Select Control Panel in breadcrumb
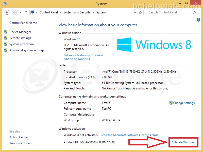This screenshot has height=152, width=203. pos(49,12)
